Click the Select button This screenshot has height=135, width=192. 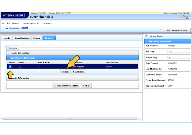coord(65,72)
